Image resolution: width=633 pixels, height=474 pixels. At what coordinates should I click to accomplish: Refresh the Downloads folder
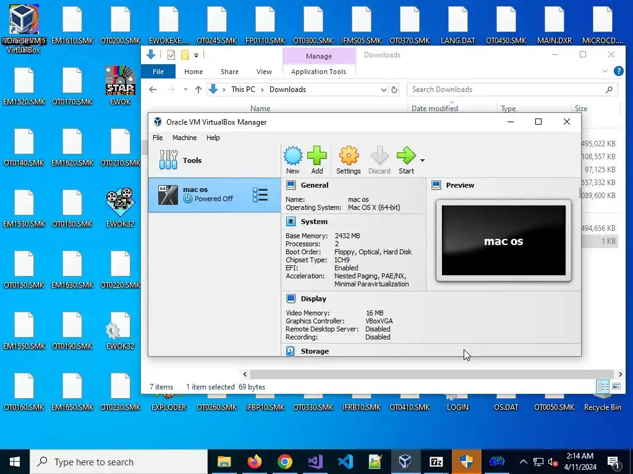tap(394, 90)
